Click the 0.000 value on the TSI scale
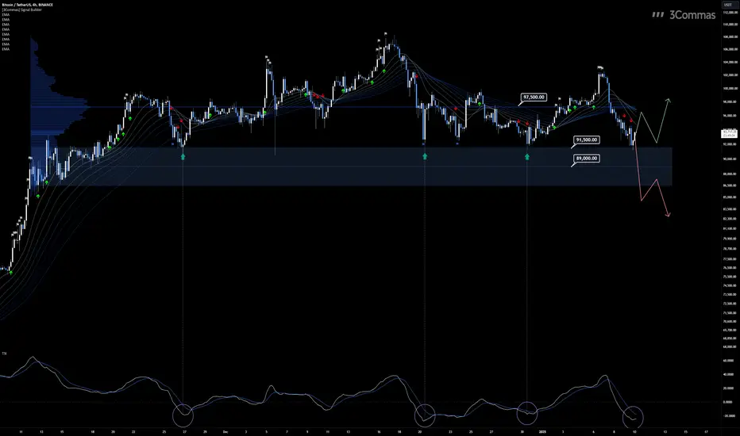This screenshot has width=740, height=436. 729,402
